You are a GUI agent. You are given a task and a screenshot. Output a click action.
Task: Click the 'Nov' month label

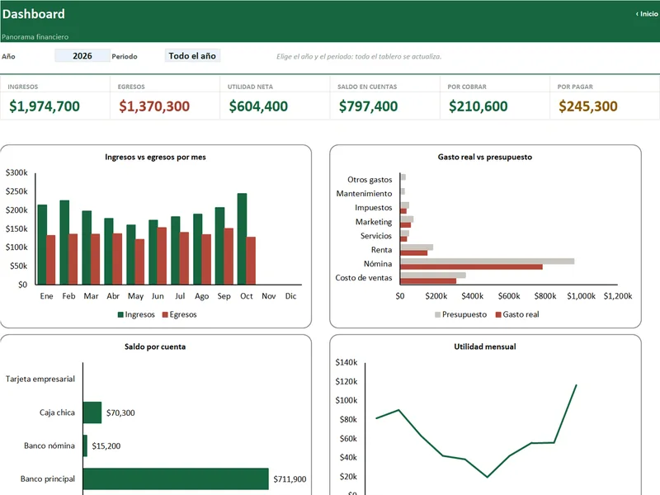point(269,296)
